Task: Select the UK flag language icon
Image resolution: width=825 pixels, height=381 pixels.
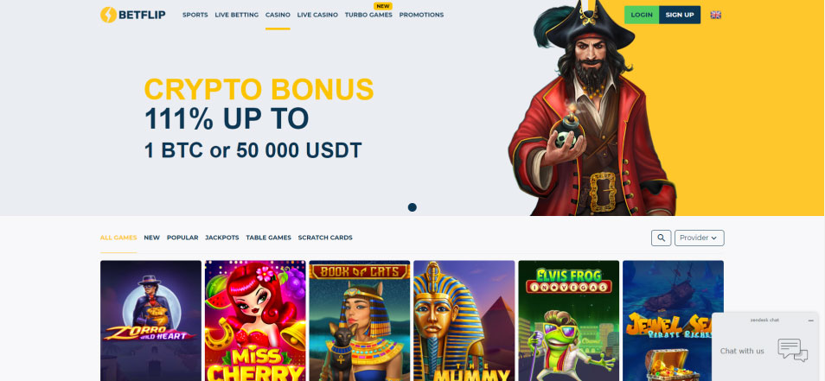Action: tap(715, 15)
